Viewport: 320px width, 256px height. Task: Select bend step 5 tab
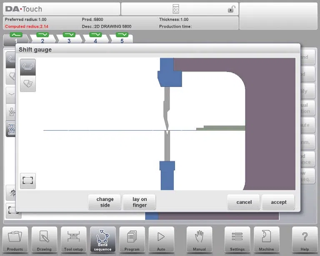point(122,38)
